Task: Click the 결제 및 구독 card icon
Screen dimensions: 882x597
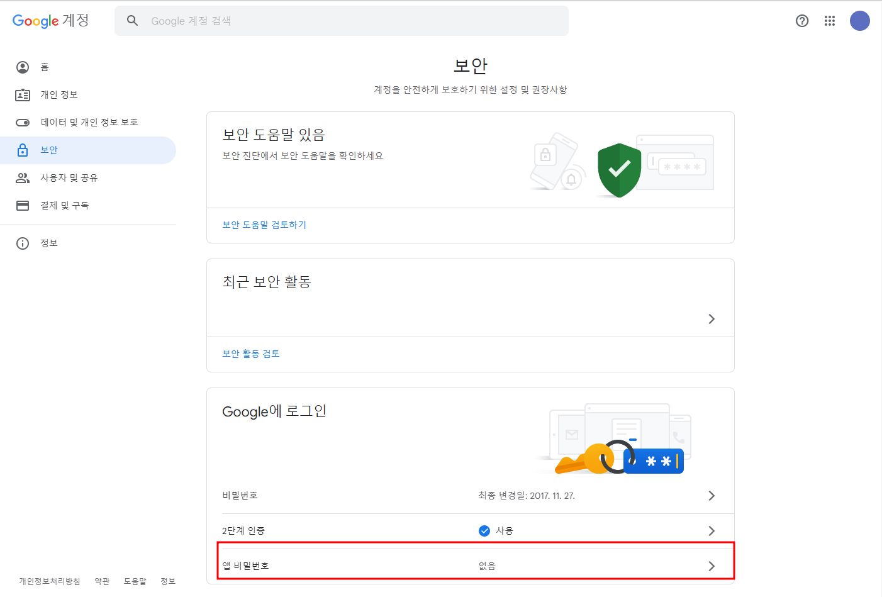Action: [x=23, y=206]
